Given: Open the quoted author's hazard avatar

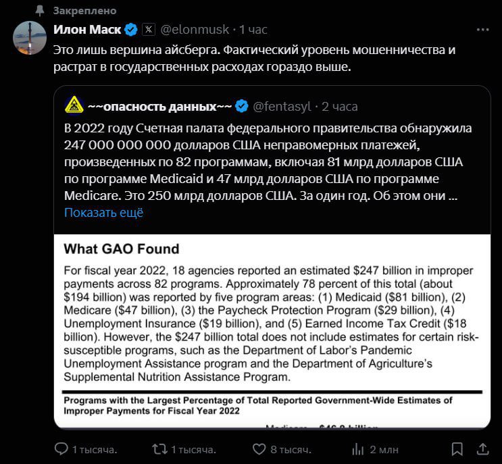Looking at the screenshot, I should click(74, 106).
